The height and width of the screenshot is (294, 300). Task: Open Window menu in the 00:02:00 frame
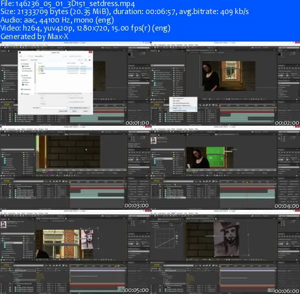click(191, 45)
